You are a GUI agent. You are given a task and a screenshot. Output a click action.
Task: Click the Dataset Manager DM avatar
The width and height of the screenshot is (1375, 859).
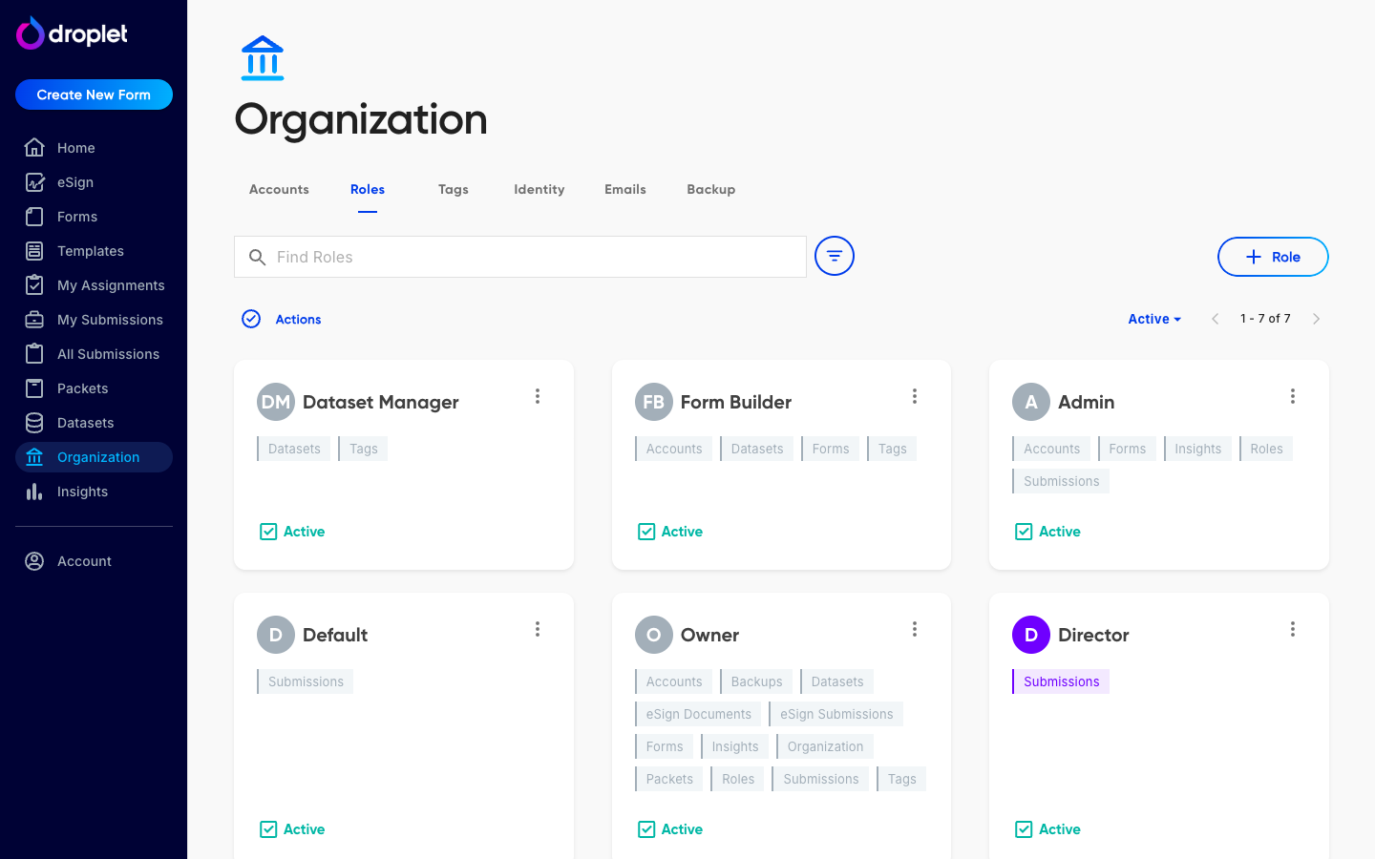coord(276,402)
